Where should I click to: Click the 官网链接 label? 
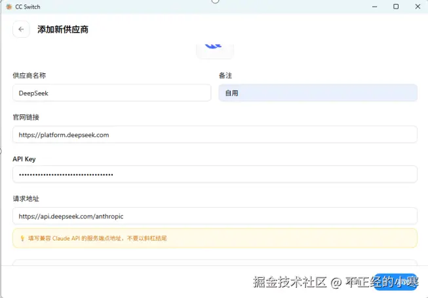26,117
